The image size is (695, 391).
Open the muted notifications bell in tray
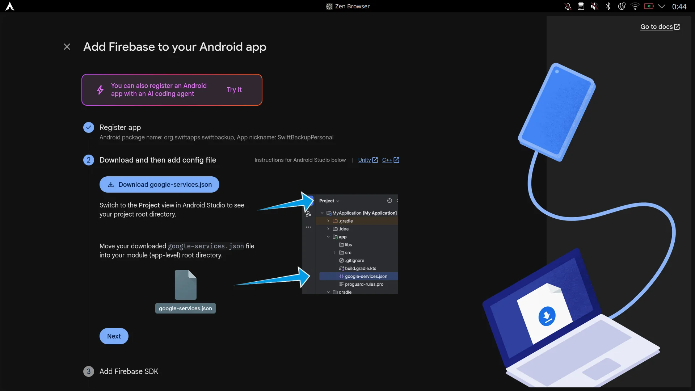568,6
